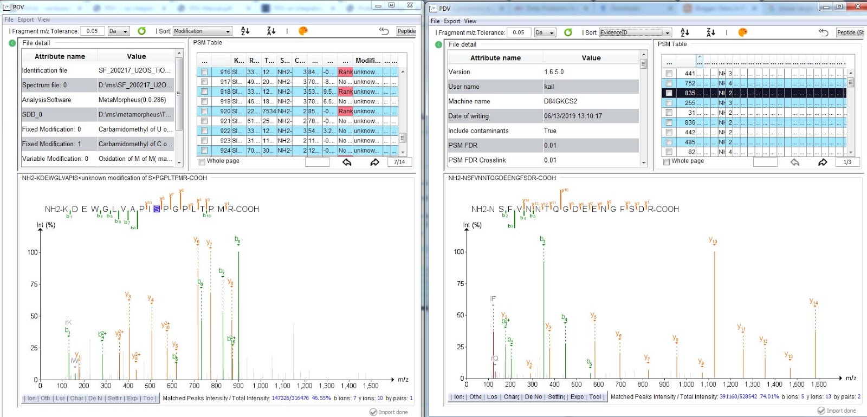The width and height of the screenshot is (867, 417).
Task: Sort ascending A-Z in left window
Action: pyautogui.click(x=245, y=31)
